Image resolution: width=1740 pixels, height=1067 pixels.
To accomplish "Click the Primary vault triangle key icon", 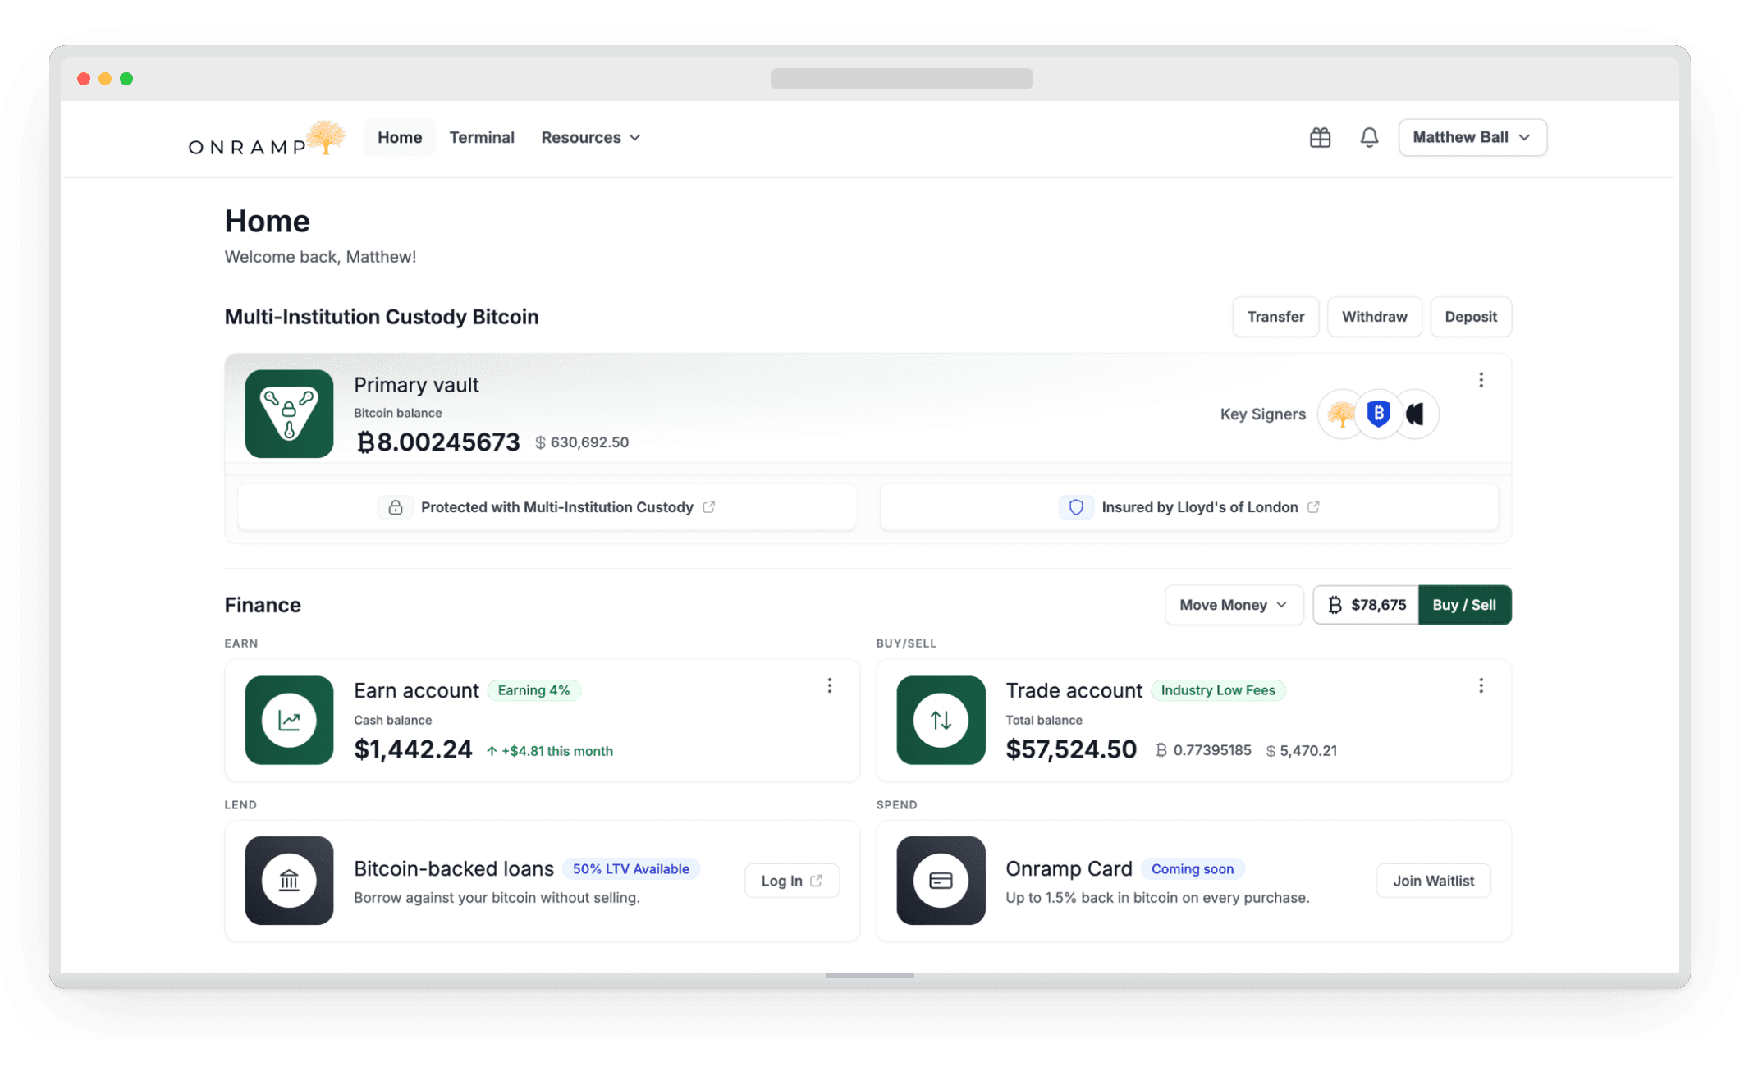I will [x=289, y=414].
